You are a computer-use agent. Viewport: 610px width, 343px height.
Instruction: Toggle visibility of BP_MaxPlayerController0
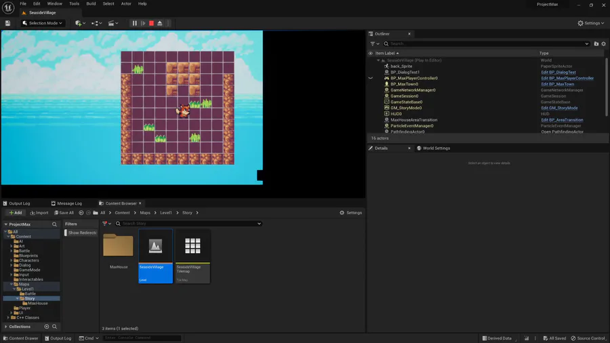(370, 78)
